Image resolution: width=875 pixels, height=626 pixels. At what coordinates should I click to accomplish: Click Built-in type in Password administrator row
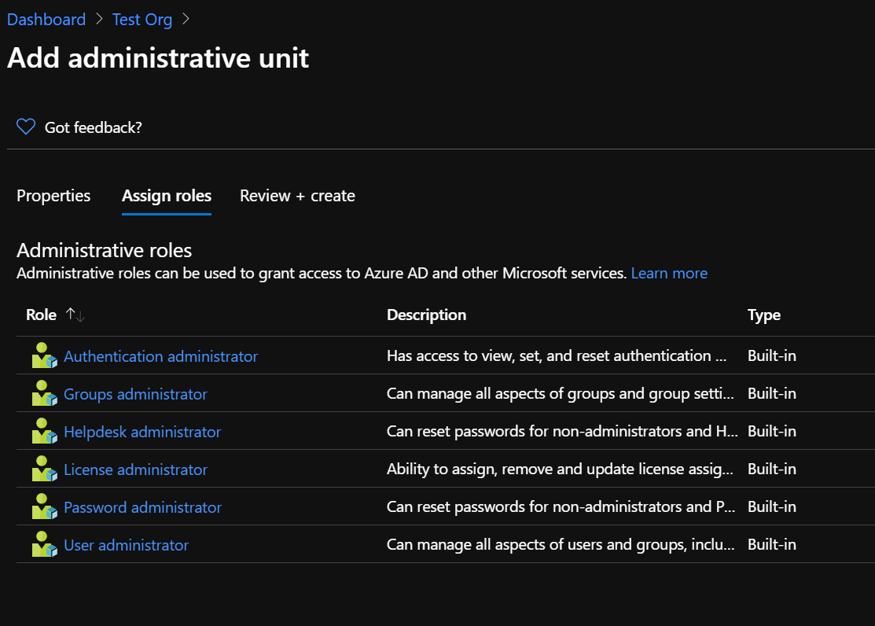tap(772, 507)
